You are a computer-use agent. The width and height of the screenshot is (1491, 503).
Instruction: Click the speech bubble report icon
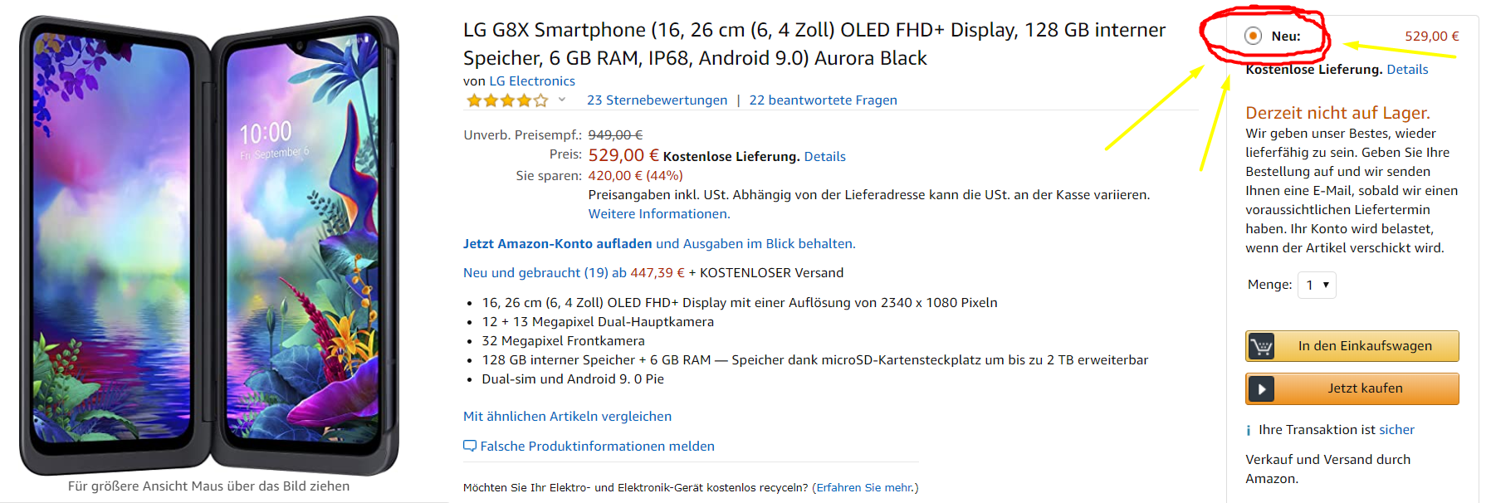point(470,447)
